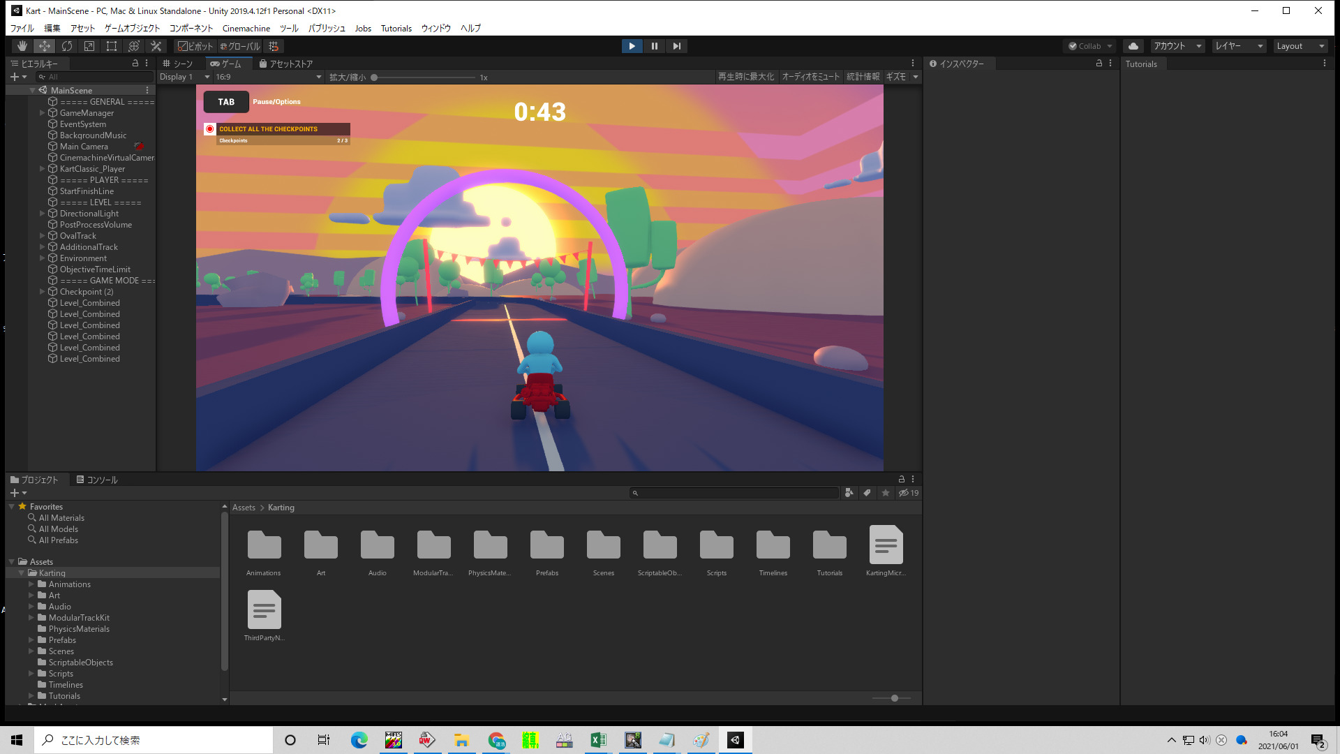
Task: Toggle Gizmos in Game view
Action: (x=895, y=77)
